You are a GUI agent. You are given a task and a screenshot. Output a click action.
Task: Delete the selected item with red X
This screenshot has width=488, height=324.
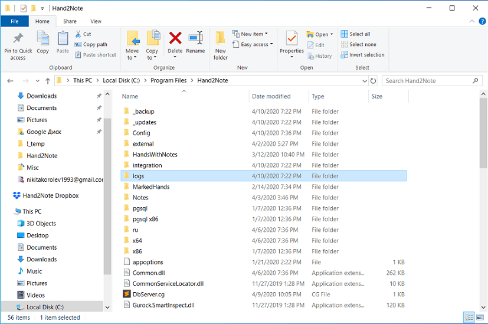pos(175,44)
